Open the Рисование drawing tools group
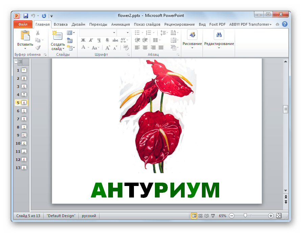This screenshot has width=302, height=233. (x=192, y=35)
